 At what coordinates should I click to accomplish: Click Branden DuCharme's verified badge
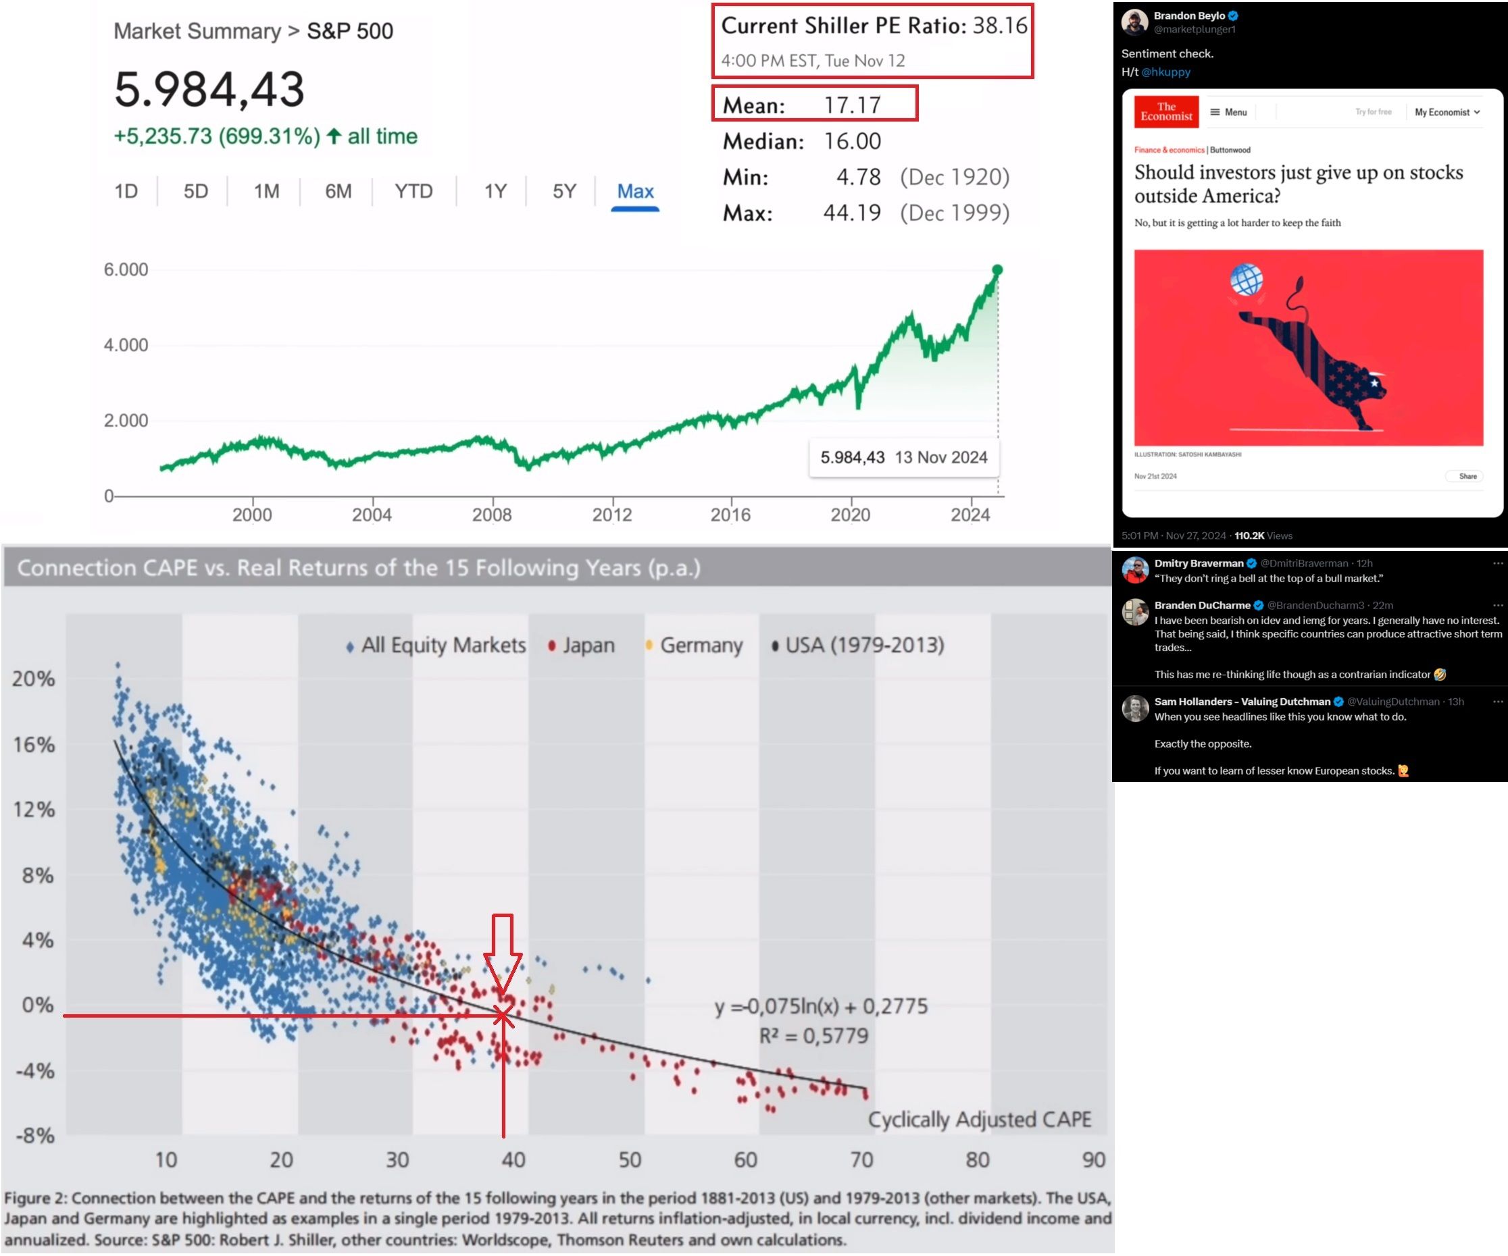pos(1258,605)
